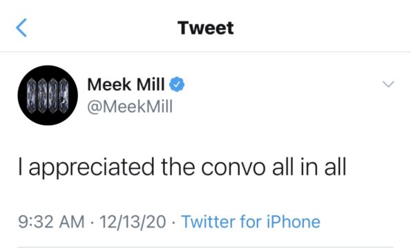Image resolution: width=411 pixels, height=249 pixels.
Task: Click the 9:32 AM timestamp
Action: click(51, 221)
